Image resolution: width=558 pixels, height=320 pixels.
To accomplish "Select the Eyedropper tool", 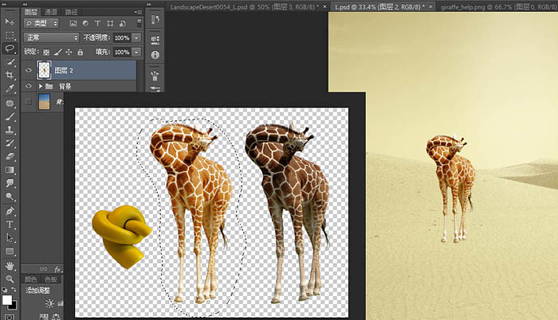I will click(10, 88).
